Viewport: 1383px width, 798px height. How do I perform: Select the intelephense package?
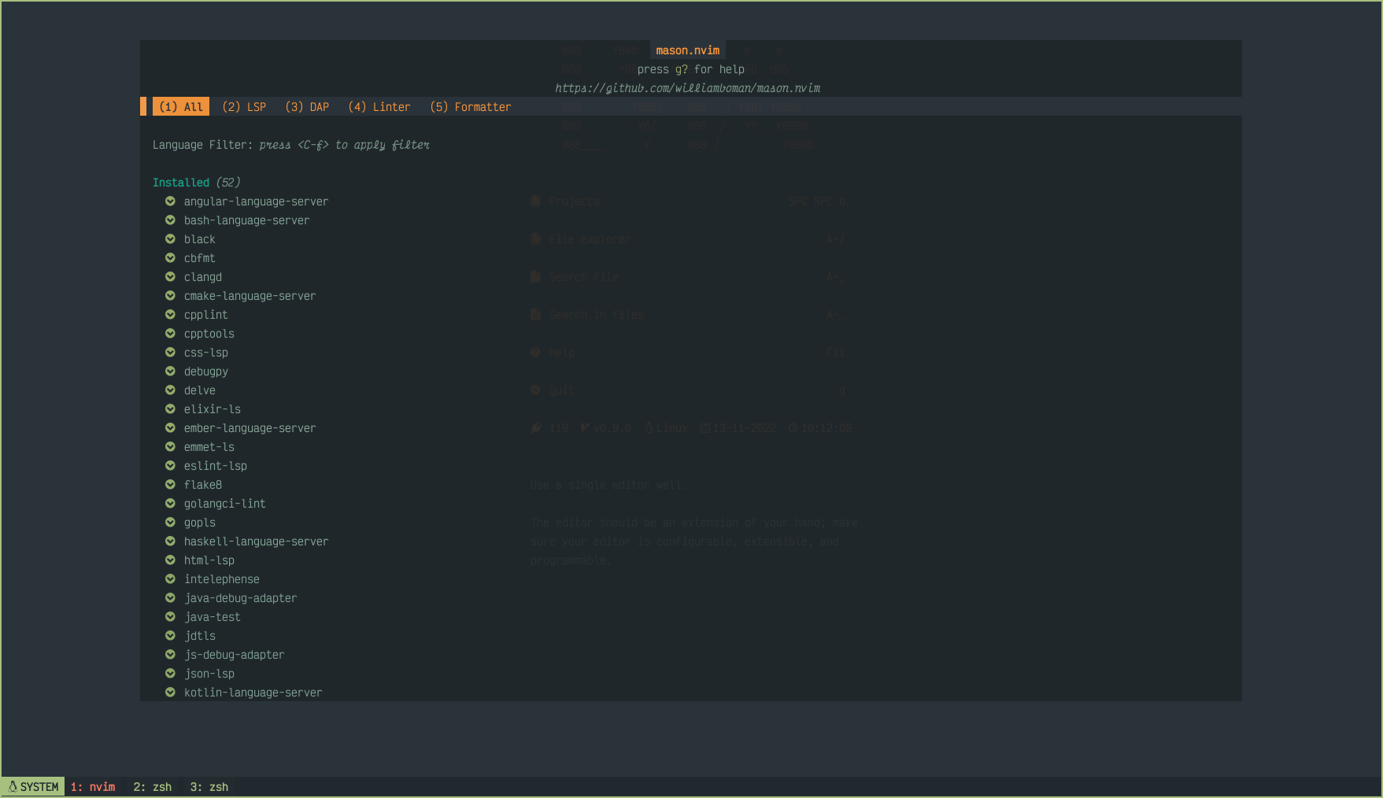(x=222, y=579)
